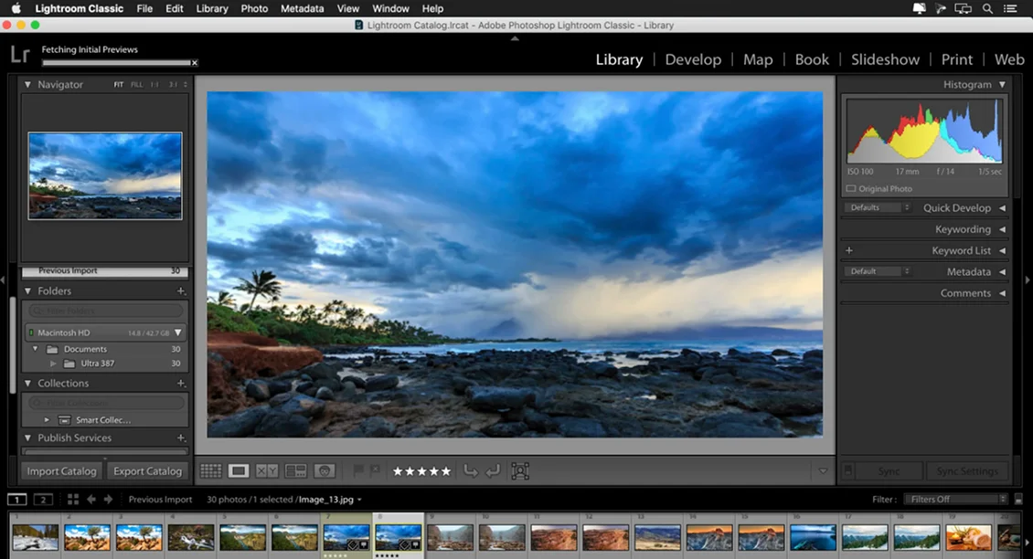Switch to Grid view in toolbar

coord(211,471)
